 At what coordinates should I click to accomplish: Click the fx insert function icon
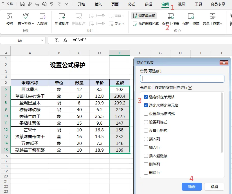coord(65,40)
